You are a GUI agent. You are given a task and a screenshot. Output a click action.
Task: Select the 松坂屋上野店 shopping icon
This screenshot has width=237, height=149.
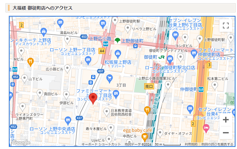tap(118, 54)
